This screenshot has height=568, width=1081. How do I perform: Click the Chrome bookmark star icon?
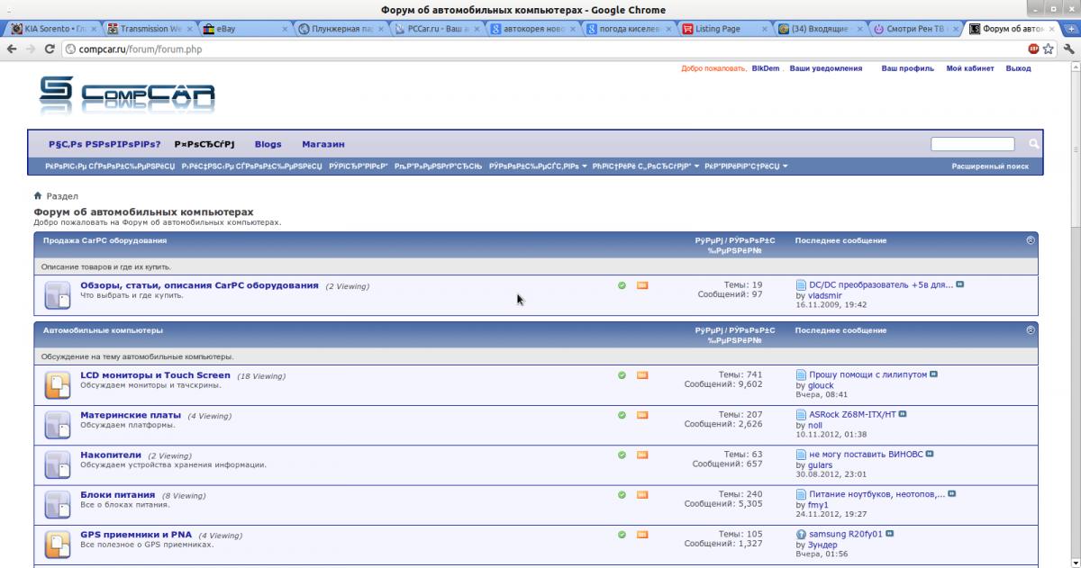pos(1049,49)
